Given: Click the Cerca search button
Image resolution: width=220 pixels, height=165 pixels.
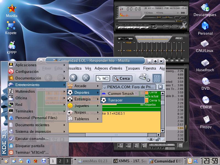Looking at the screenshot, I should pyautogui.click(x=122, y=78).
